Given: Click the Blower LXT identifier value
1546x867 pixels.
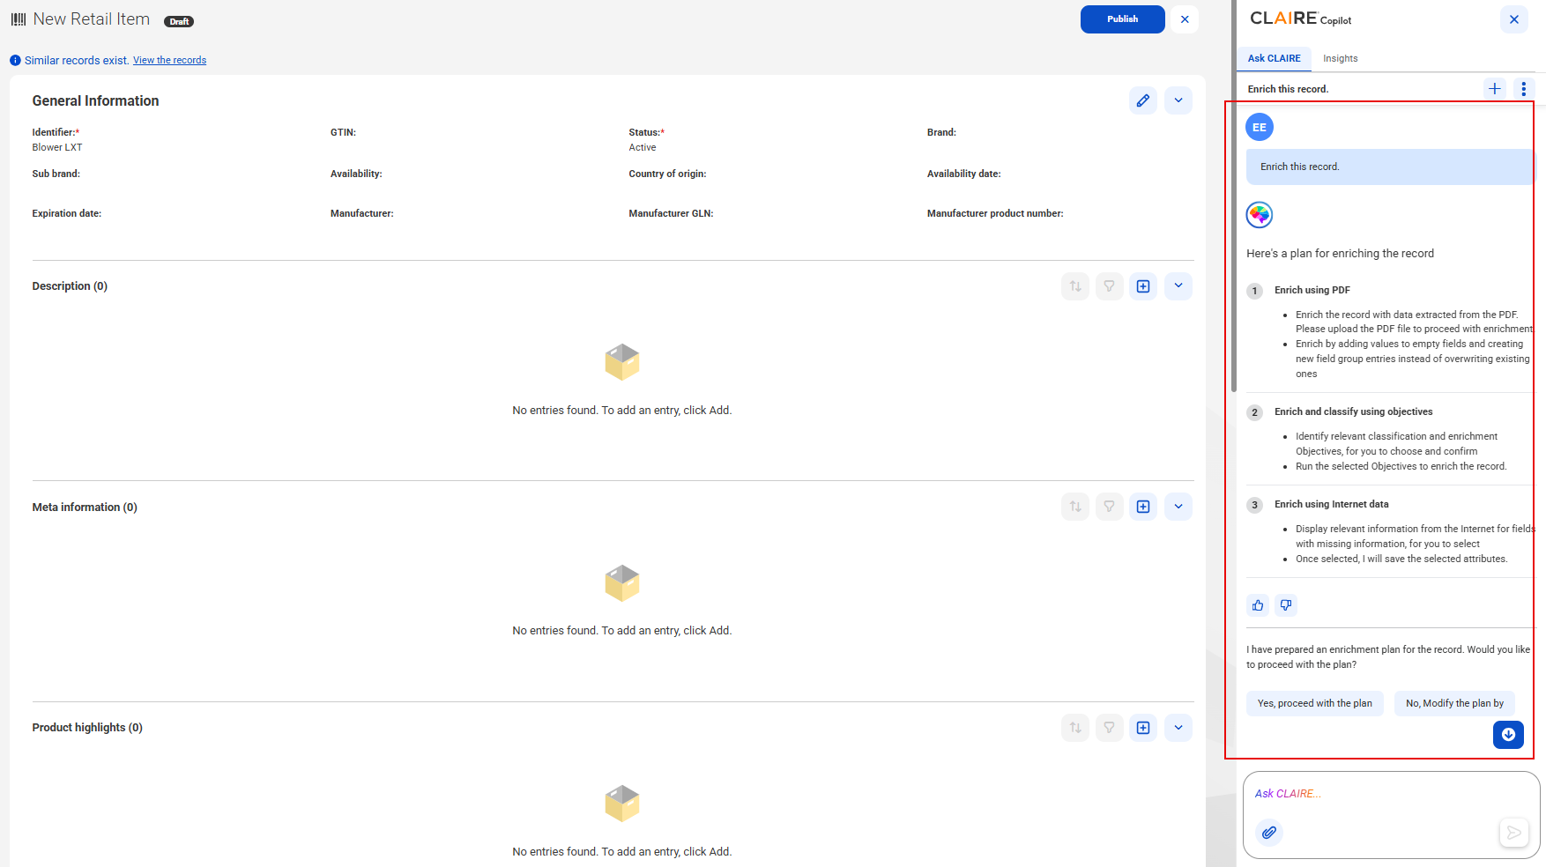Looking at the screenshot, I should (x=57, y=147).
